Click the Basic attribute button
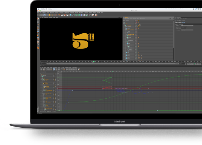 tap(177, 22)
